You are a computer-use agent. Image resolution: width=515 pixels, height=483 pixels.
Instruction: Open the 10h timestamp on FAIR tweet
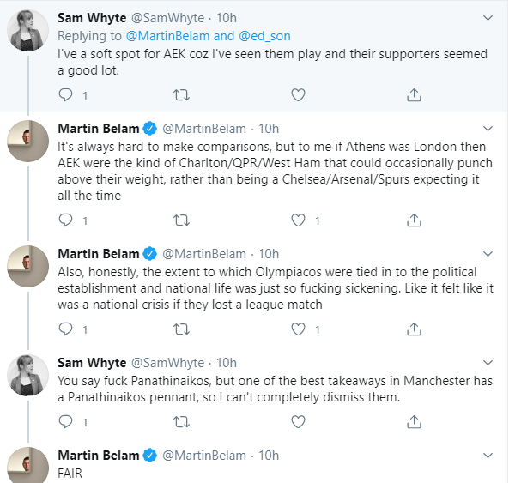269,455
